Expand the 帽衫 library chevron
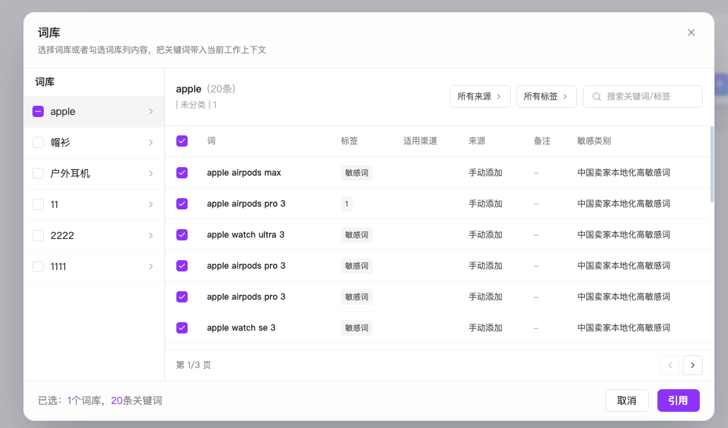This screenshot has width=728, height=428. [x=151, y=142]
